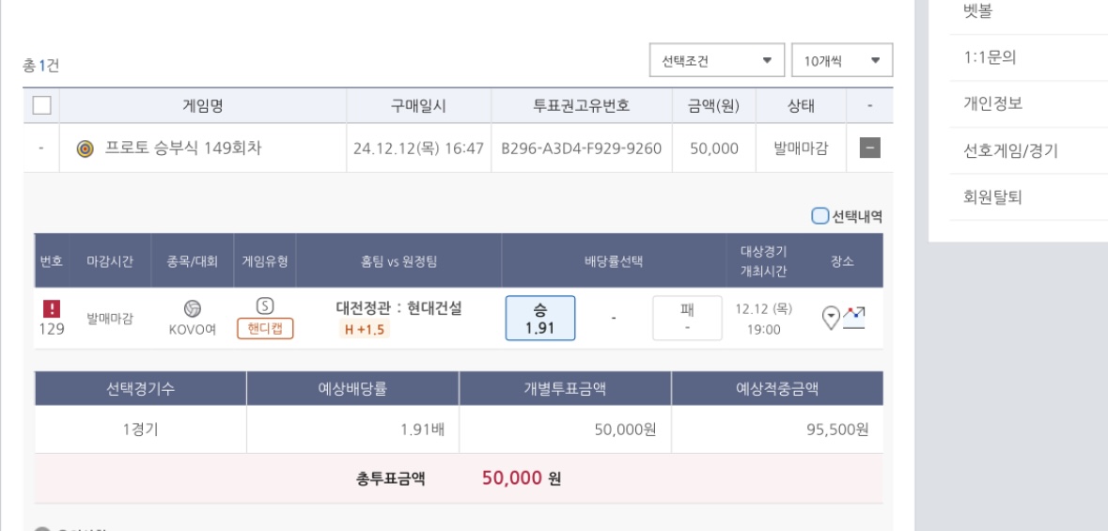Viewport: 1108px width, 531px height.
Task: Open the 선택조건 dropdown
Action: point(716,61)
